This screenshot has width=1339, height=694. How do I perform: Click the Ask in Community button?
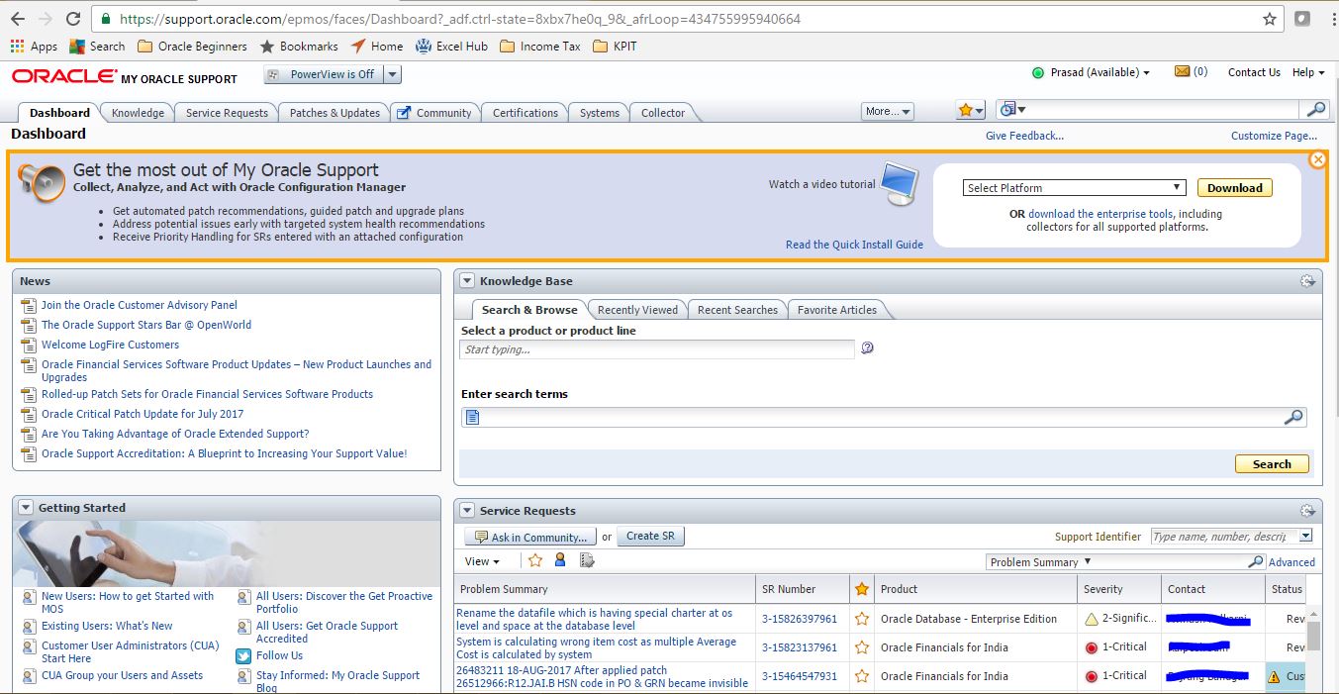pos(530,537)
